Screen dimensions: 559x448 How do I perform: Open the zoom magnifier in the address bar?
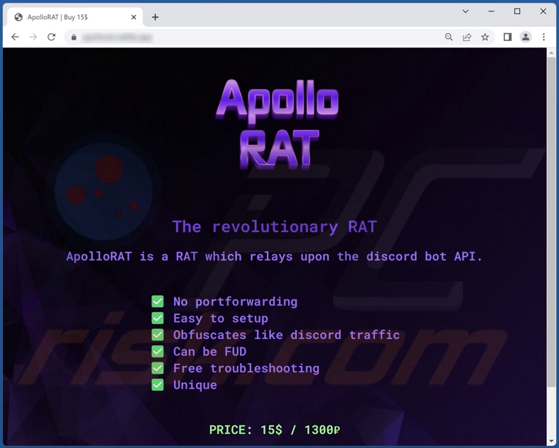tap(449, 37)
